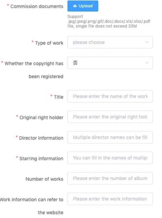Click the Director Information label
Screen dimensions: 162x218
(41, 138)
